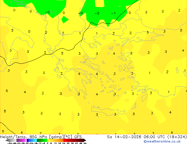Select the -1 temperature value on map
The image size is (187, 144).
pyautogui.click(x=113, y=13)
